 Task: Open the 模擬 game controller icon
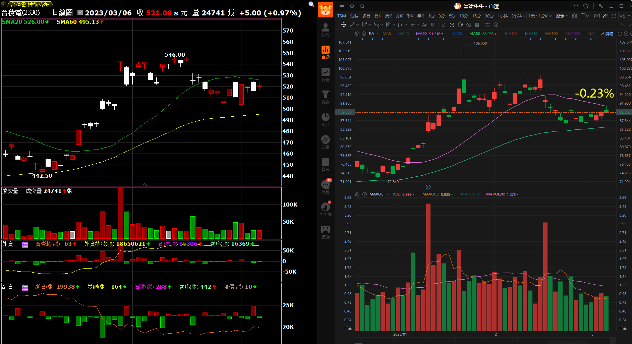325,232
